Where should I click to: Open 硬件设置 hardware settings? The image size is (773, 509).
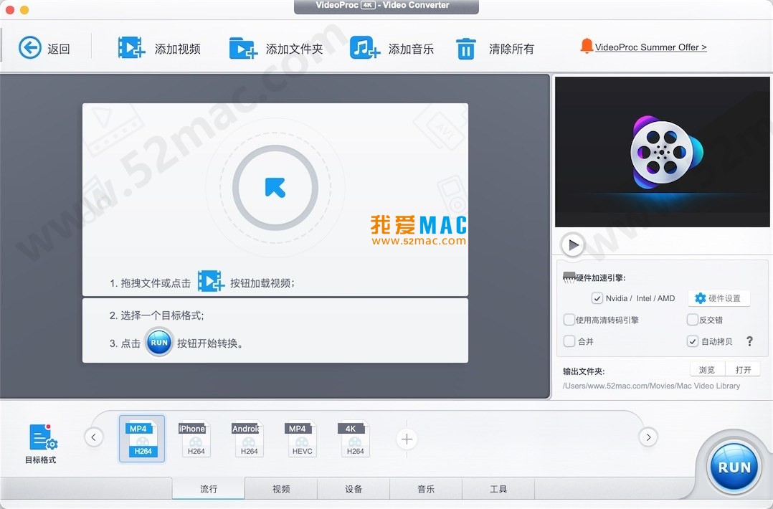pos(719,298)
